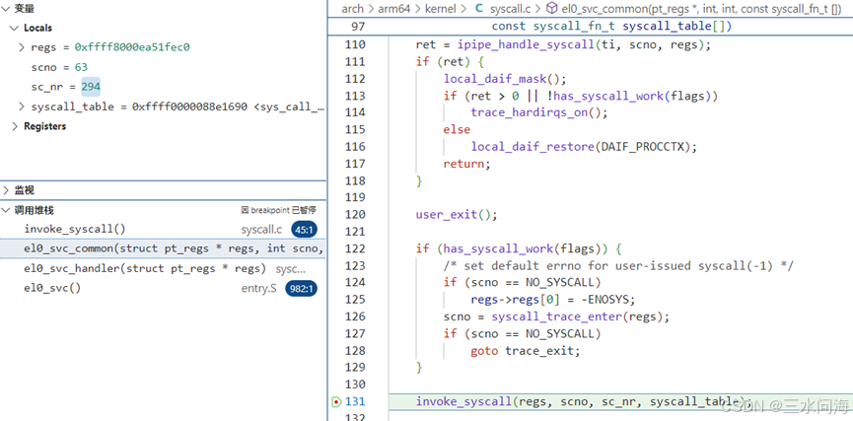Click local_daif_mask() on line 112
Viewport: 853px width, 421px height.
click(505, 79)
